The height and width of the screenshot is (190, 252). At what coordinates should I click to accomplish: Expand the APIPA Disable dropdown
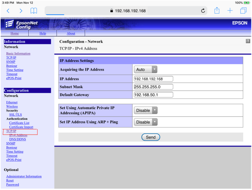pyautogui.click(x=145, y=110)
